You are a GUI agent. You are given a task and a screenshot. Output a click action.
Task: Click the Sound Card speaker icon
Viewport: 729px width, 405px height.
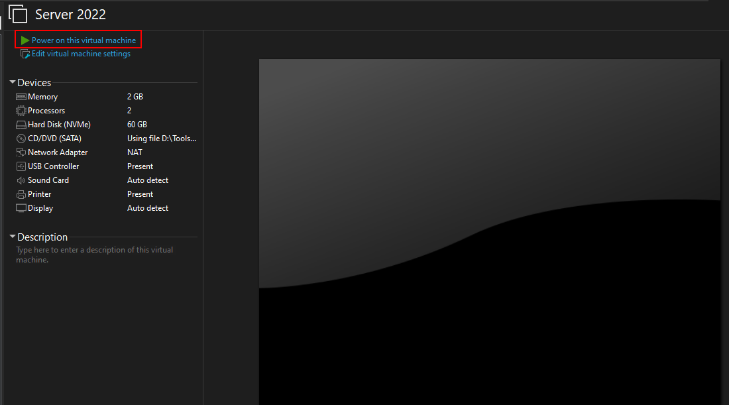pyautogui.click(x=21, y=180)
